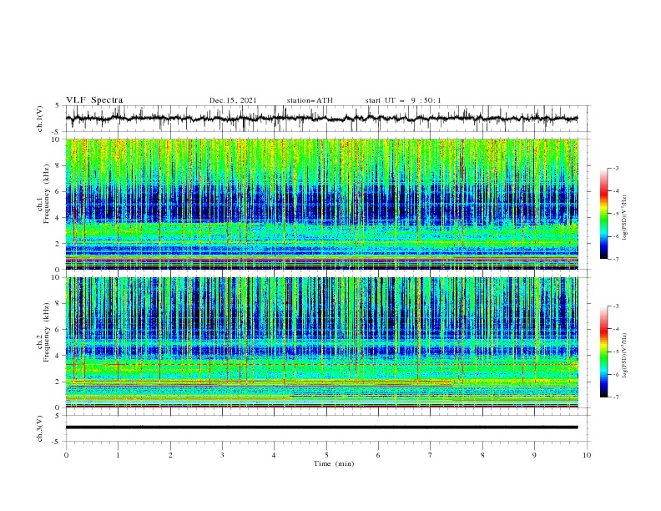Click the log(PSD) label beside ch.1 color bar
661x511 pixels.
tap(625, 218)
